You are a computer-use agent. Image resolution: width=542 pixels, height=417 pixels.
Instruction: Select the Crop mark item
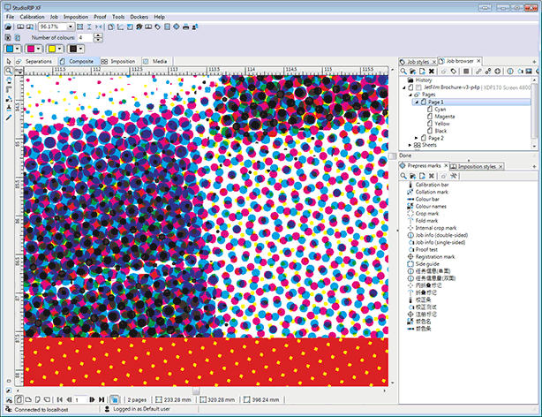point(427,214)
